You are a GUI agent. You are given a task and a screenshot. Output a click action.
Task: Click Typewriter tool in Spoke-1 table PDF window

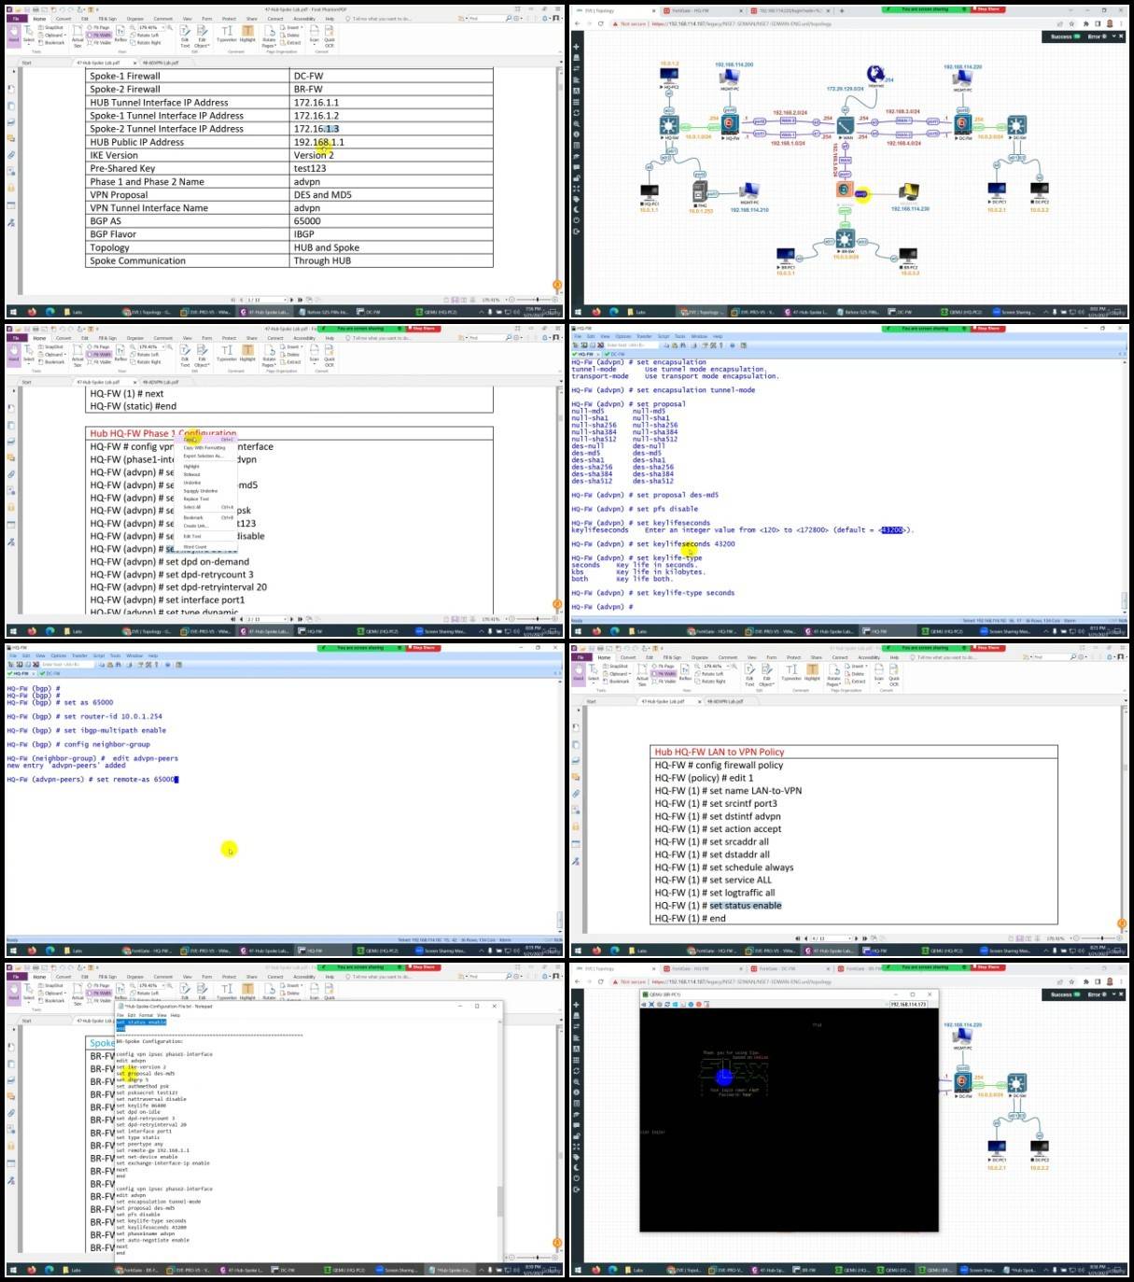coord(227,34)
